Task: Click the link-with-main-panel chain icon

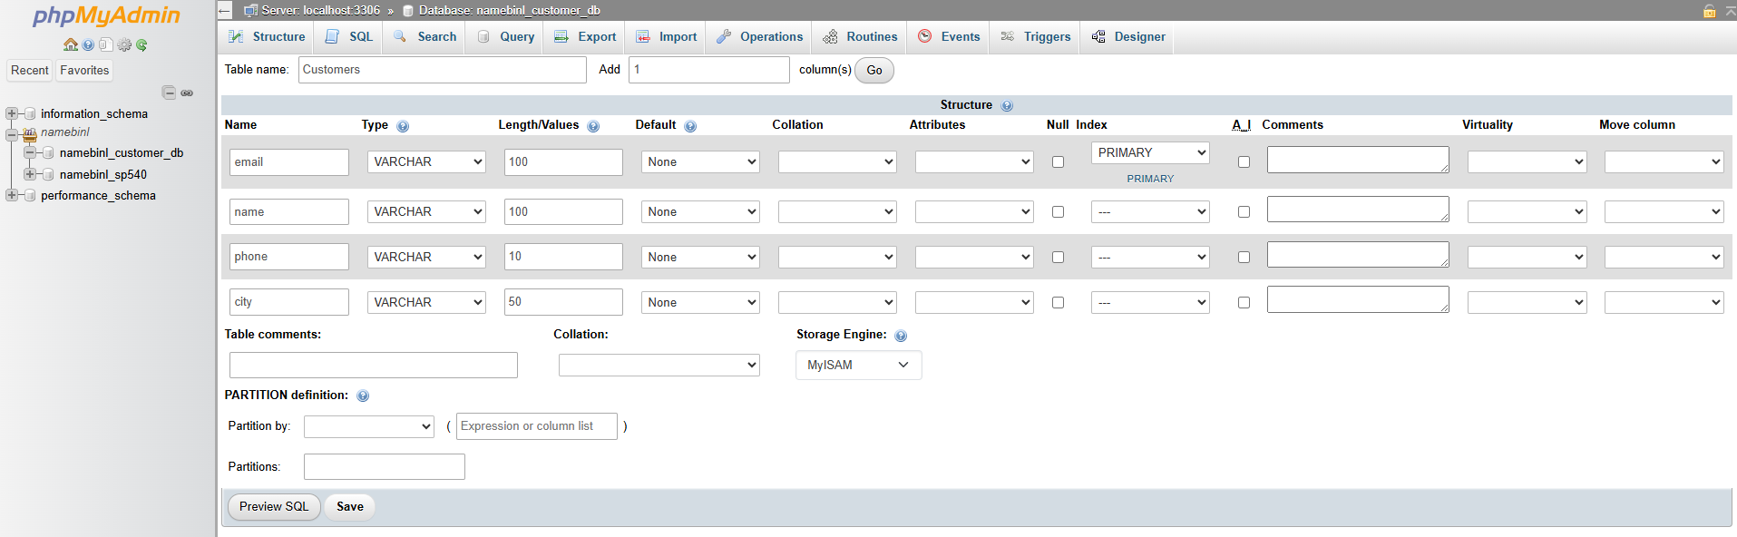Action: pyautogui.click(x=187, y=93)
